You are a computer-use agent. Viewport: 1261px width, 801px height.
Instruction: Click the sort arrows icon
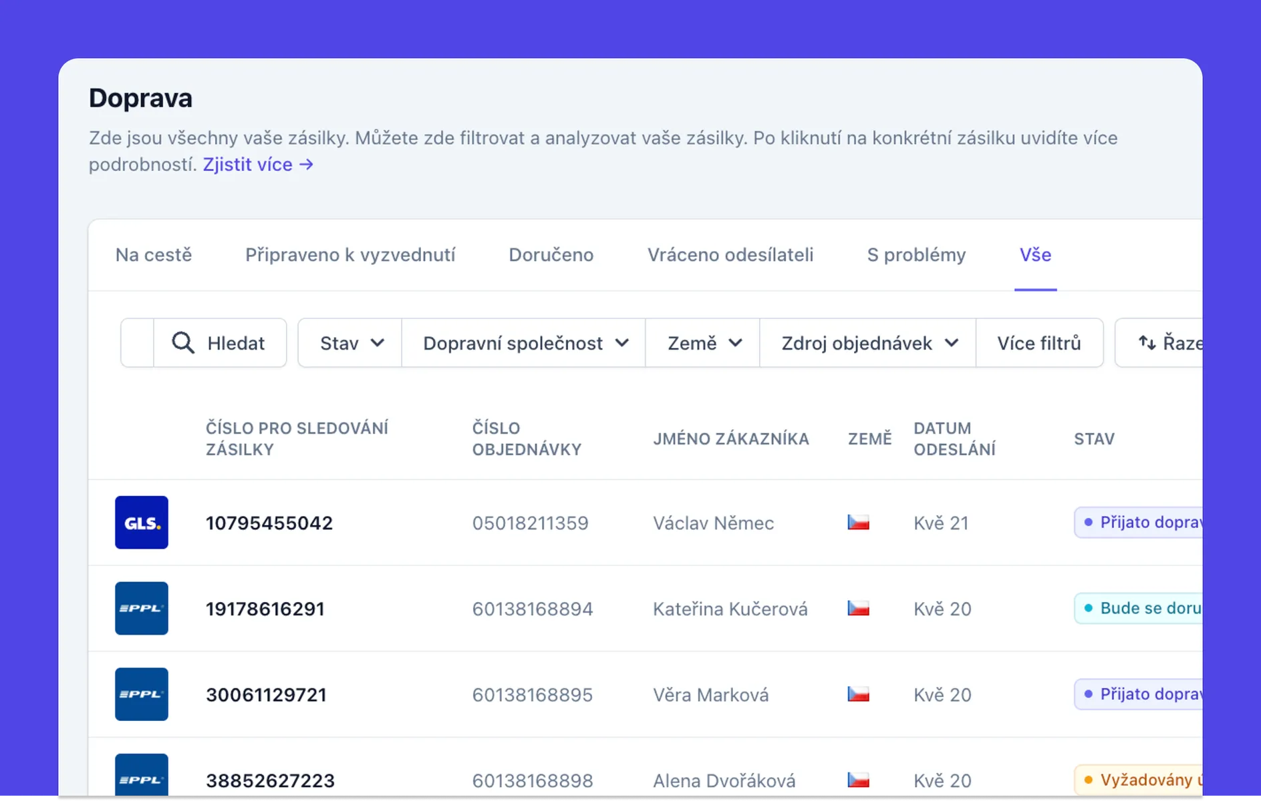(x=1147, y=343)
